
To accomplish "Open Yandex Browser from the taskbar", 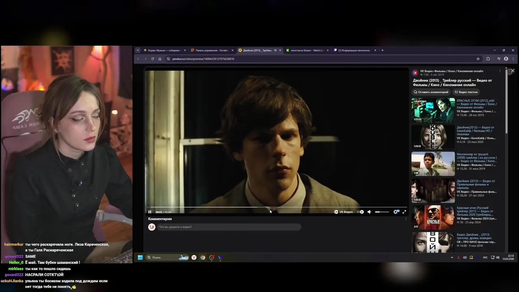I will click(194, 258).
